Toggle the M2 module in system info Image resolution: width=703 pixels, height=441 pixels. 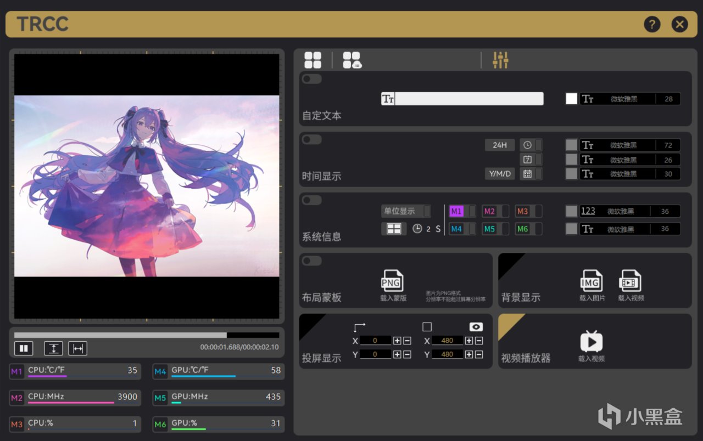495,211
